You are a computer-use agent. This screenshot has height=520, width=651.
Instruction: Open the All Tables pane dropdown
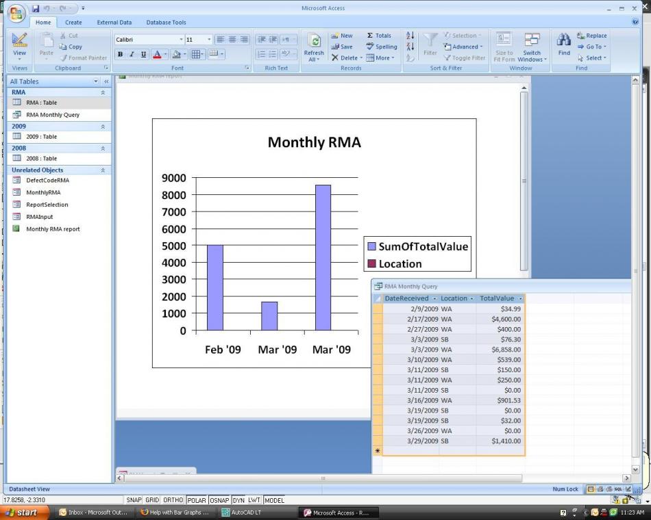point(96,81)
